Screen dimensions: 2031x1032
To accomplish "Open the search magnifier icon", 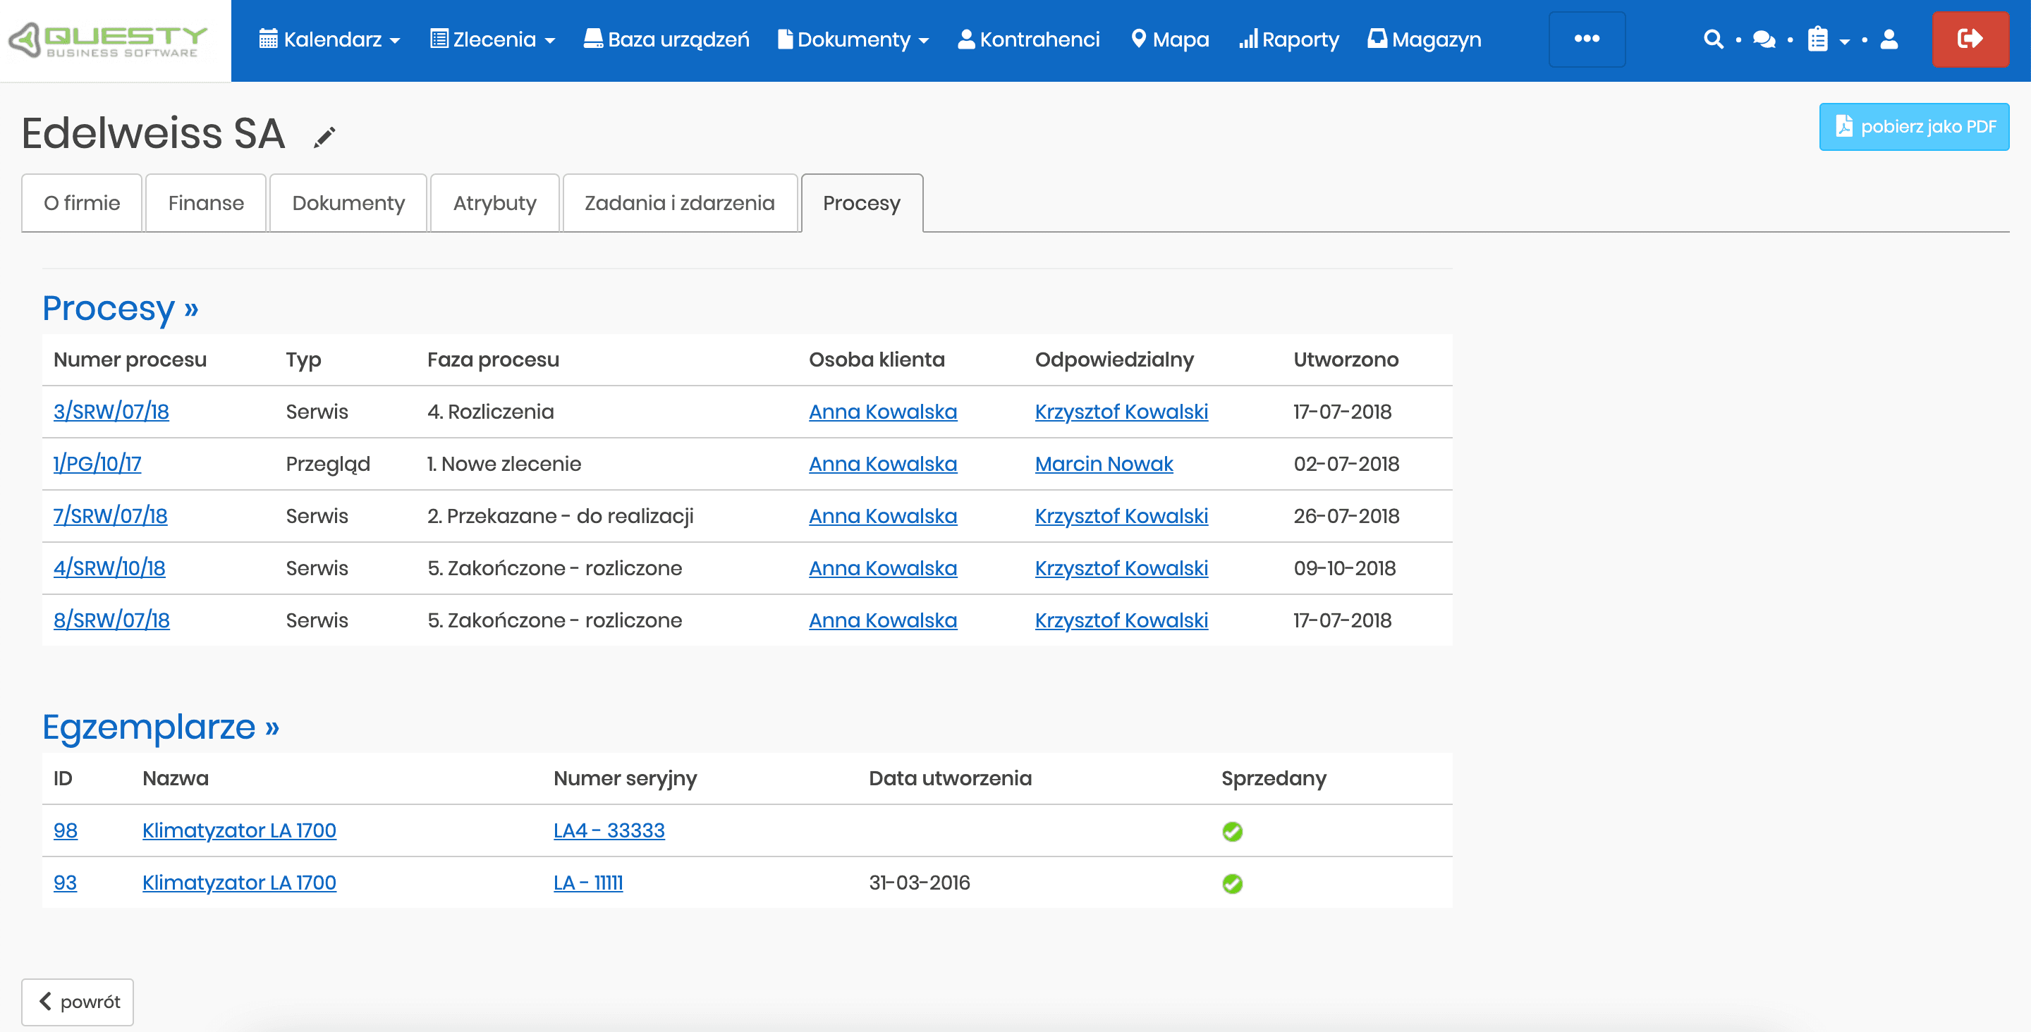I will 1712,39.
